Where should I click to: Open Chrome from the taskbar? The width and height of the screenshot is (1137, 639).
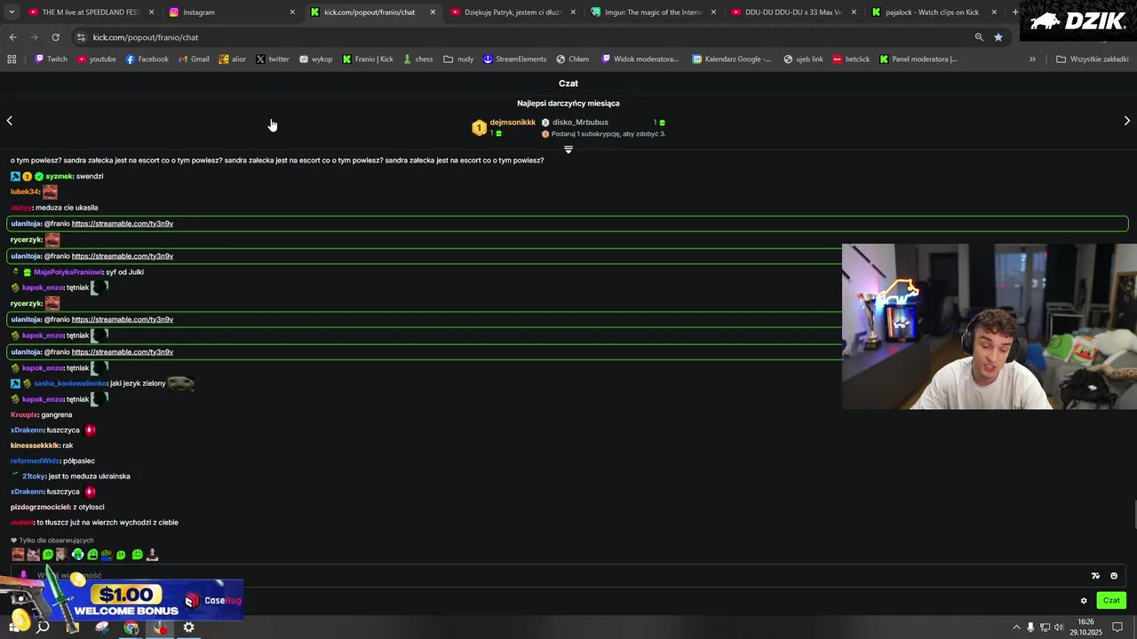coord(131,627)
